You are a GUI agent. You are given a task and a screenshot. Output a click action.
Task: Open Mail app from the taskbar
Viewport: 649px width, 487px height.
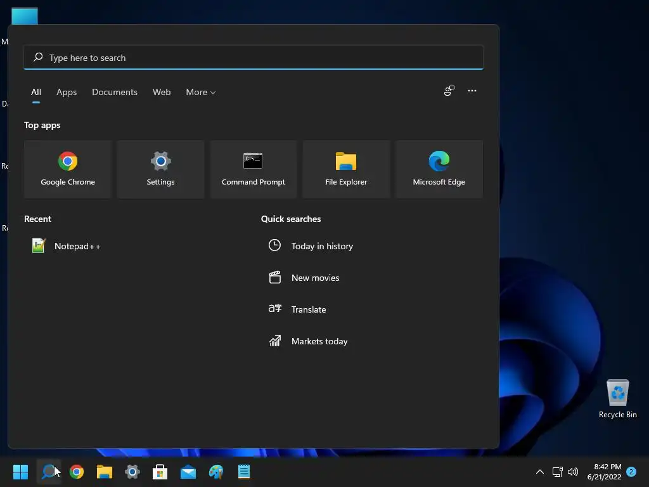point(188,472)
